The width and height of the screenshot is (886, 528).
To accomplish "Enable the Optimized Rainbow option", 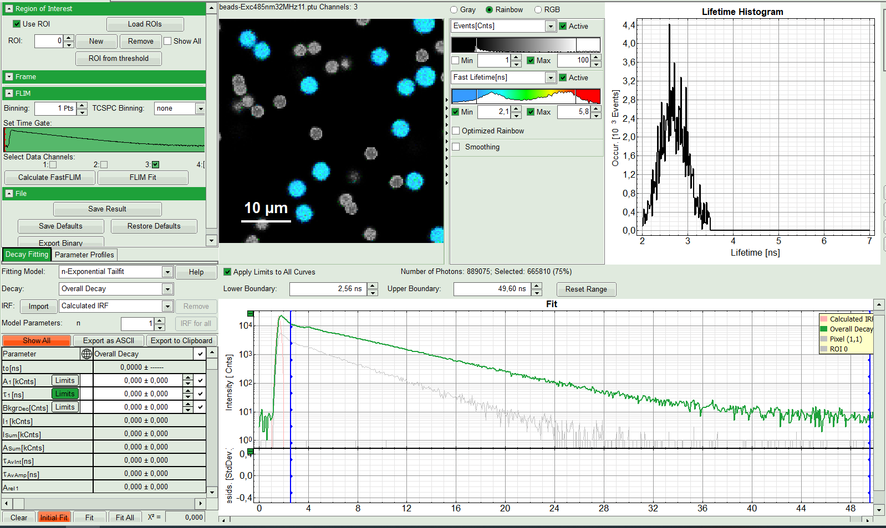I will coord(456,131).
